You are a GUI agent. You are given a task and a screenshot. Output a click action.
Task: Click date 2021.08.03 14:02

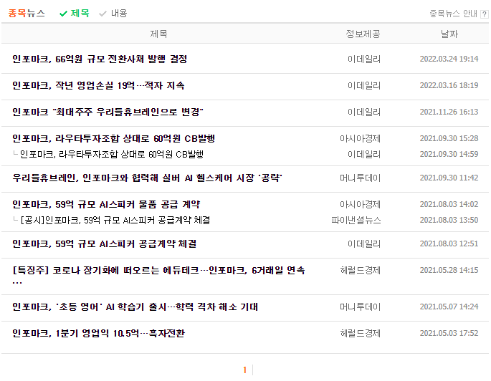click(x=449, y=204)
